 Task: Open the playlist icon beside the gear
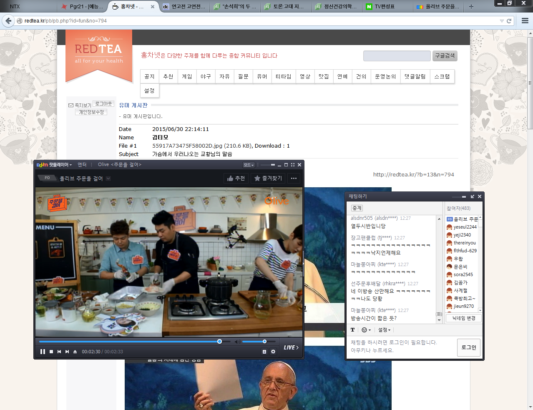(264, 352)
